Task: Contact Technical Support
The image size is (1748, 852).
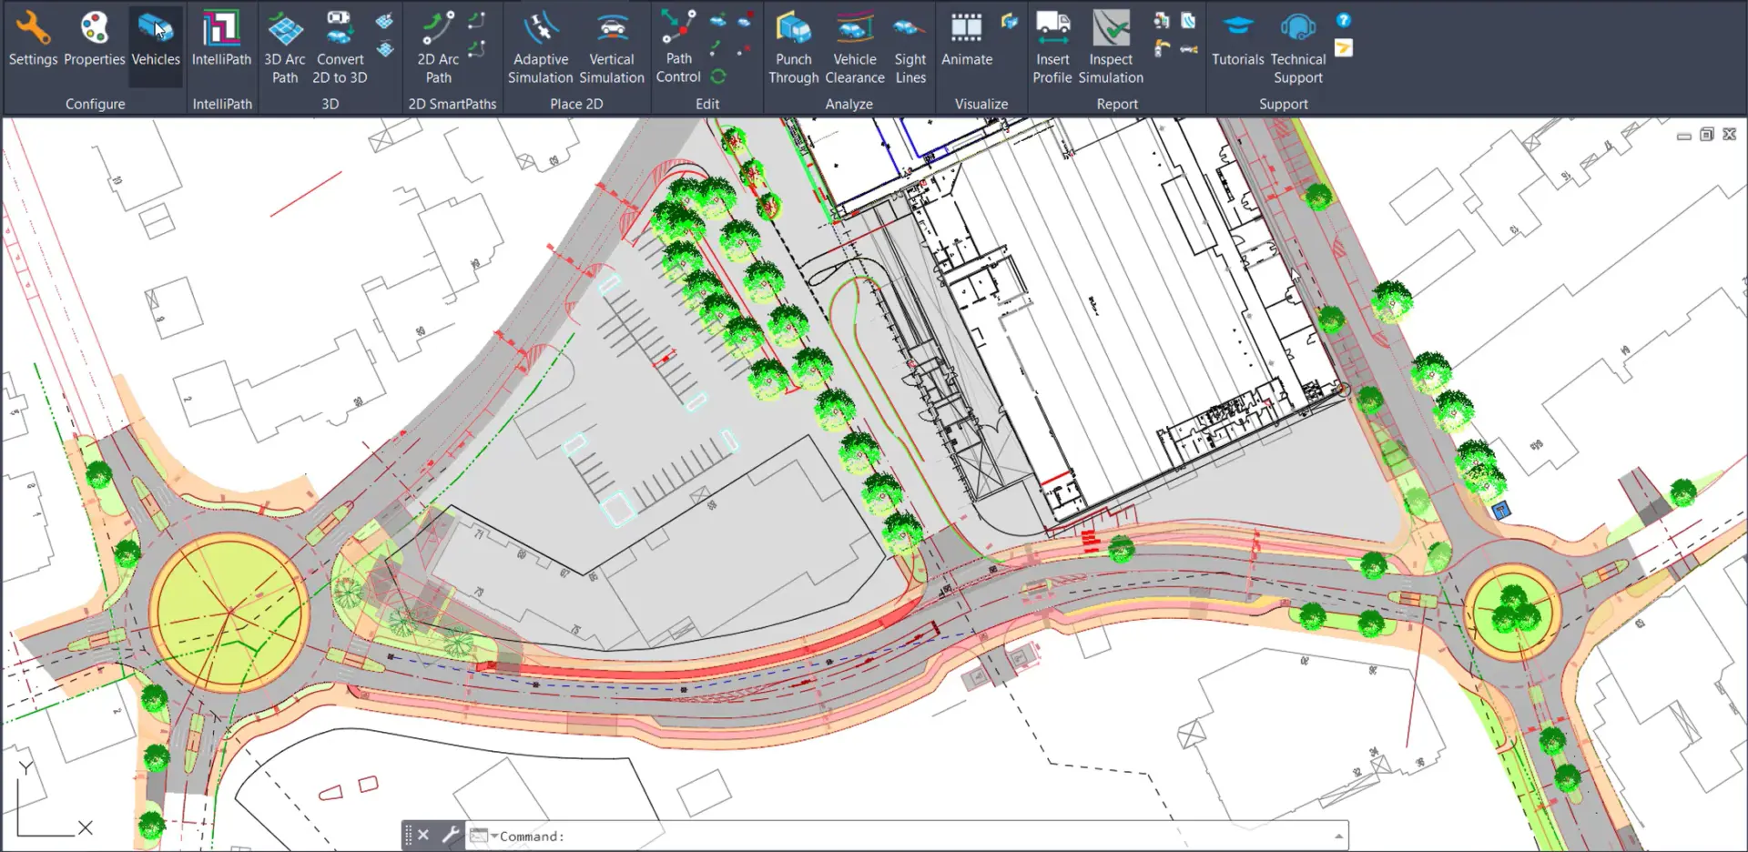Action: (1297, 46)
